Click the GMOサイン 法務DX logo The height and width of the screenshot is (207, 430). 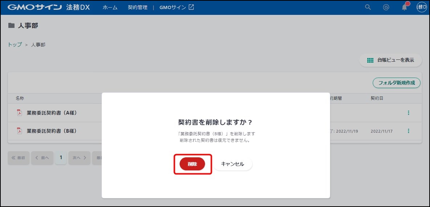click(49, 7)
